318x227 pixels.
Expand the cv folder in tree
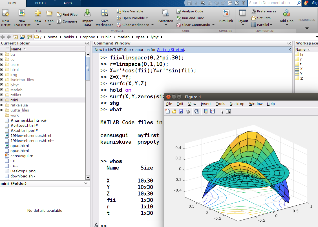coord(2,59)
